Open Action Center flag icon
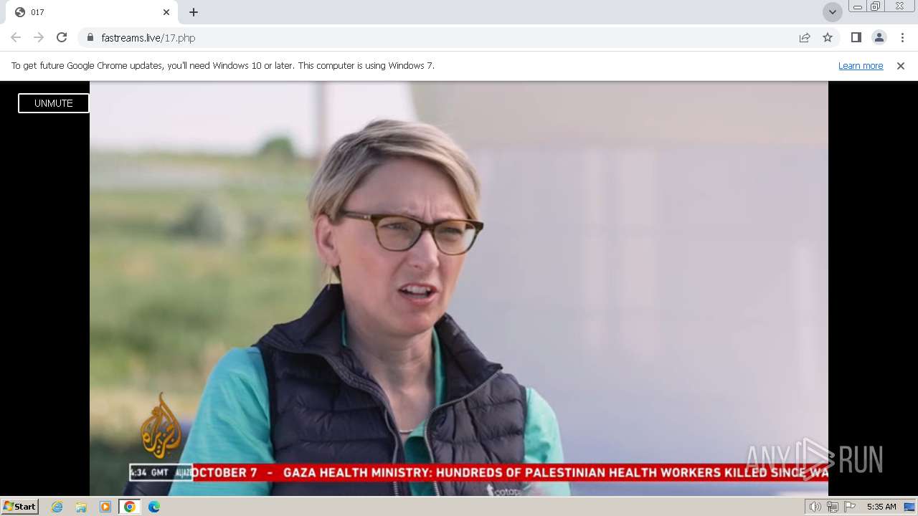The height and width of the screenshot is (516, 918). [850, 507]
